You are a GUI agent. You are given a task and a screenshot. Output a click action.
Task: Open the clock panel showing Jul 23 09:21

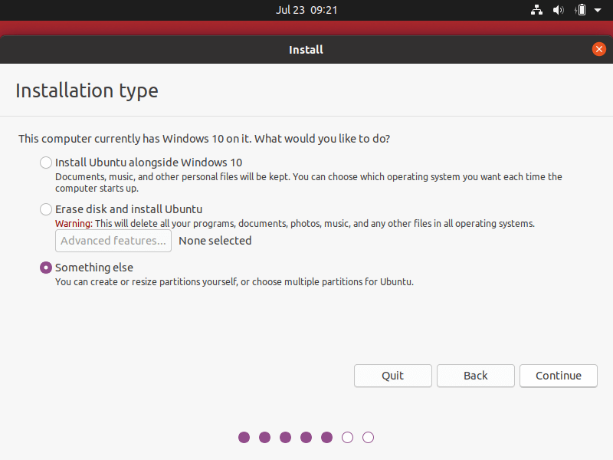(x=306, y=10)
